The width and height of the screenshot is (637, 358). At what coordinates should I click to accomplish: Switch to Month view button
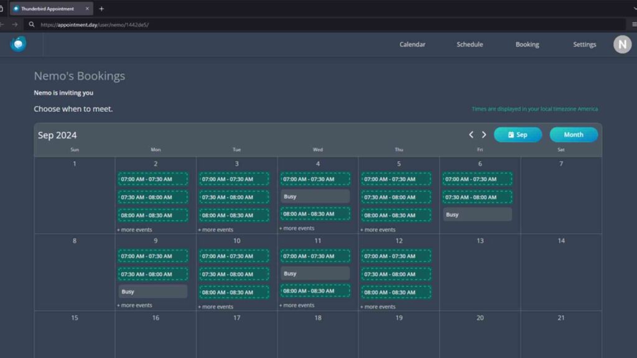(574, 134)
